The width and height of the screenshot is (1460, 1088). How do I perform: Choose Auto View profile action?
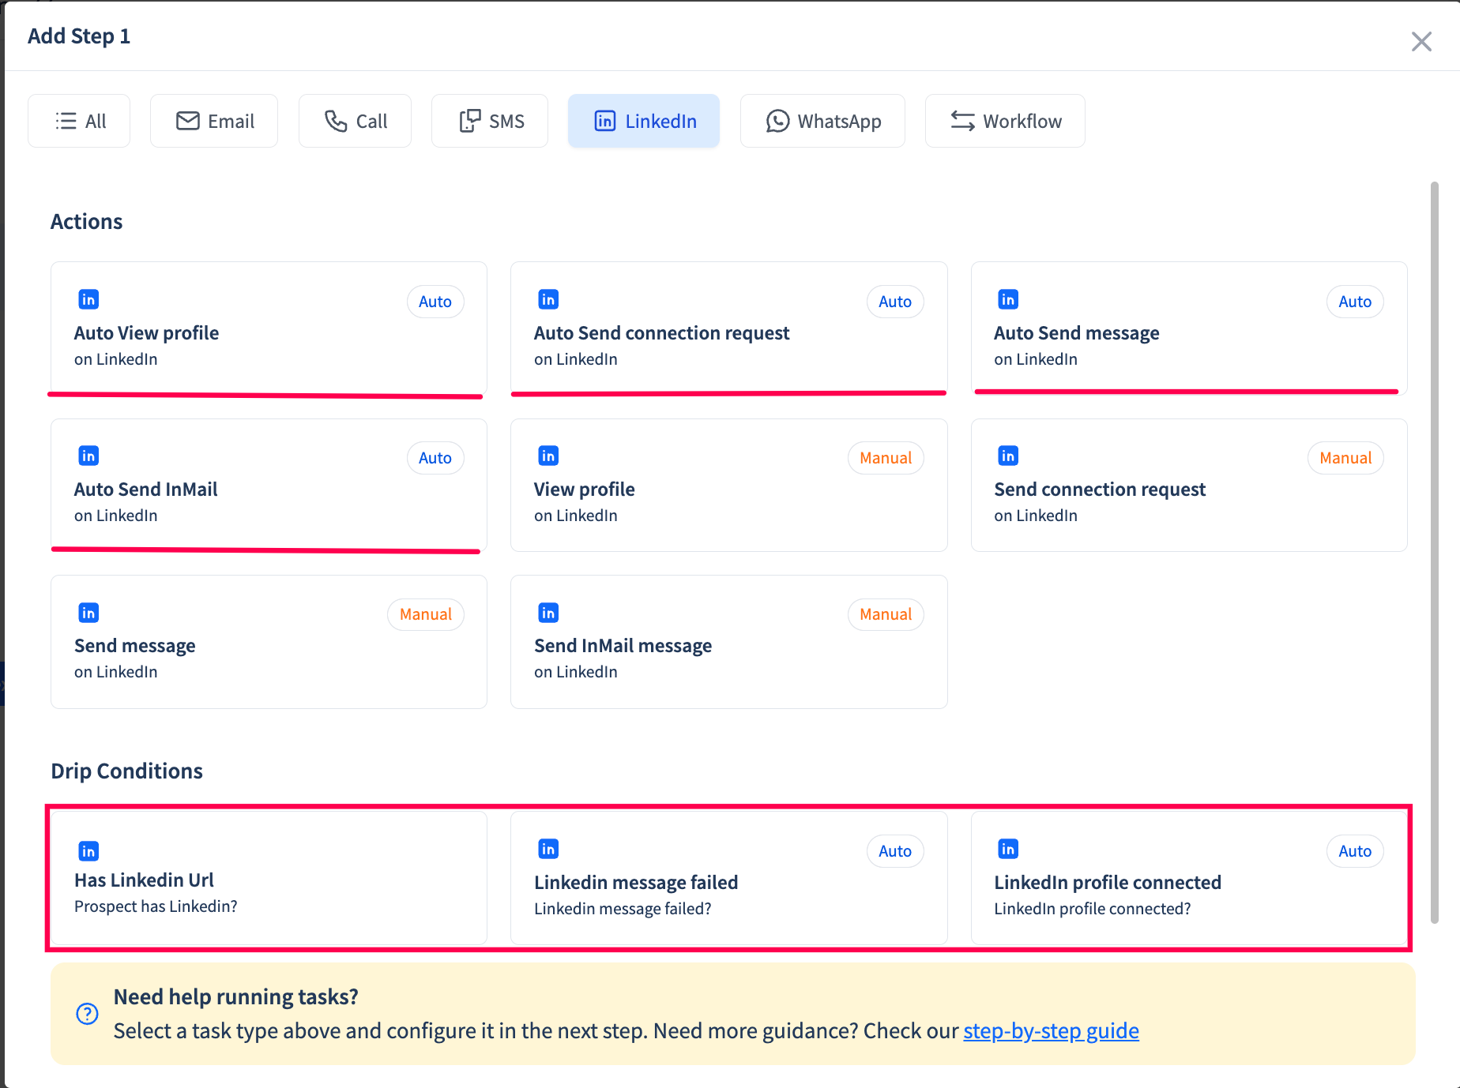pos(269,328)
